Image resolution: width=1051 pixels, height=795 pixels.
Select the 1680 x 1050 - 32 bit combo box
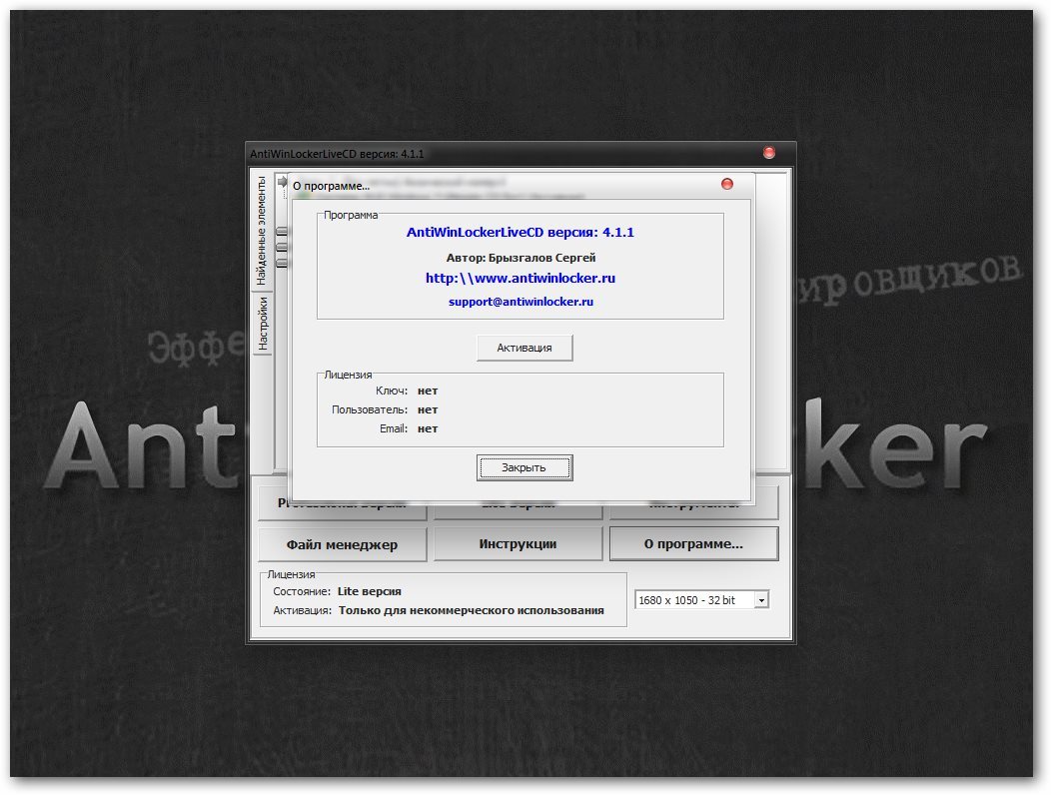point(693,600)
